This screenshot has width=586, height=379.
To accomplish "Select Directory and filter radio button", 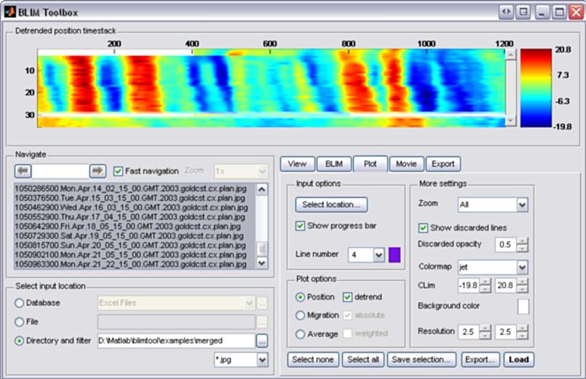I will coord(19,340).
